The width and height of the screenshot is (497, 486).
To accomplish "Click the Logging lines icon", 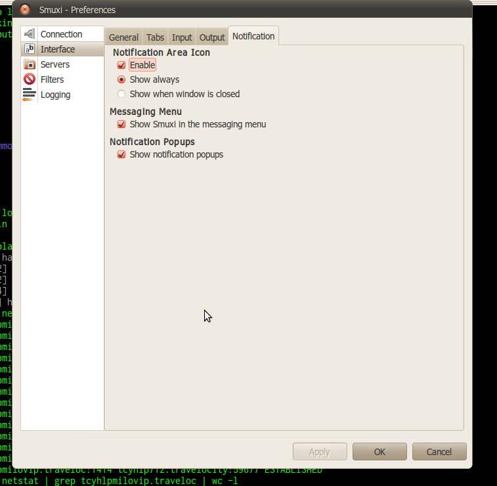I will [29, 95].
